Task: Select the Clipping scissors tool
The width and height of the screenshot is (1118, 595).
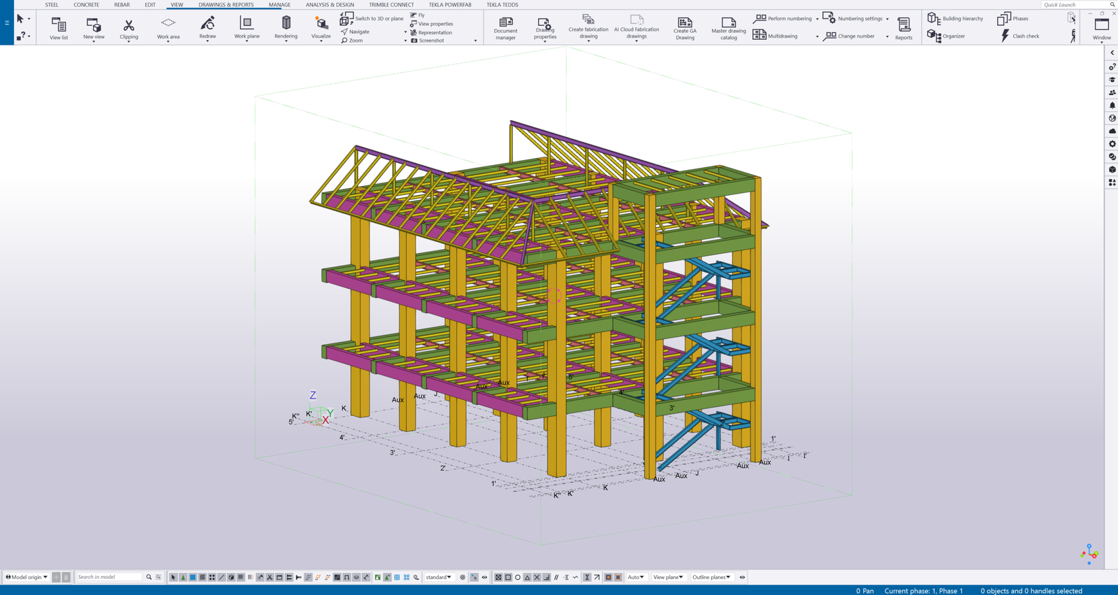Action: click(x=129, y=28)
